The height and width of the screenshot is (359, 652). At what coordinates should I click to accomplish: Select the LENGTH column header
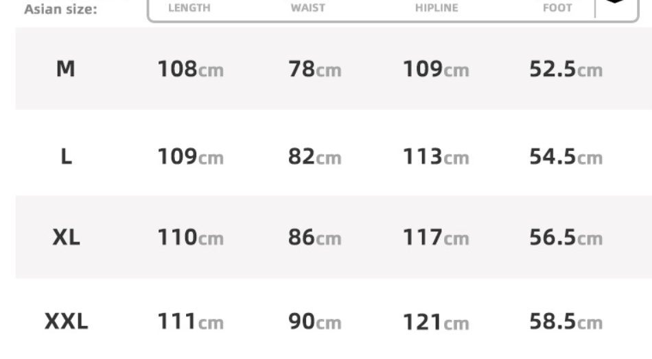(189, 8)
